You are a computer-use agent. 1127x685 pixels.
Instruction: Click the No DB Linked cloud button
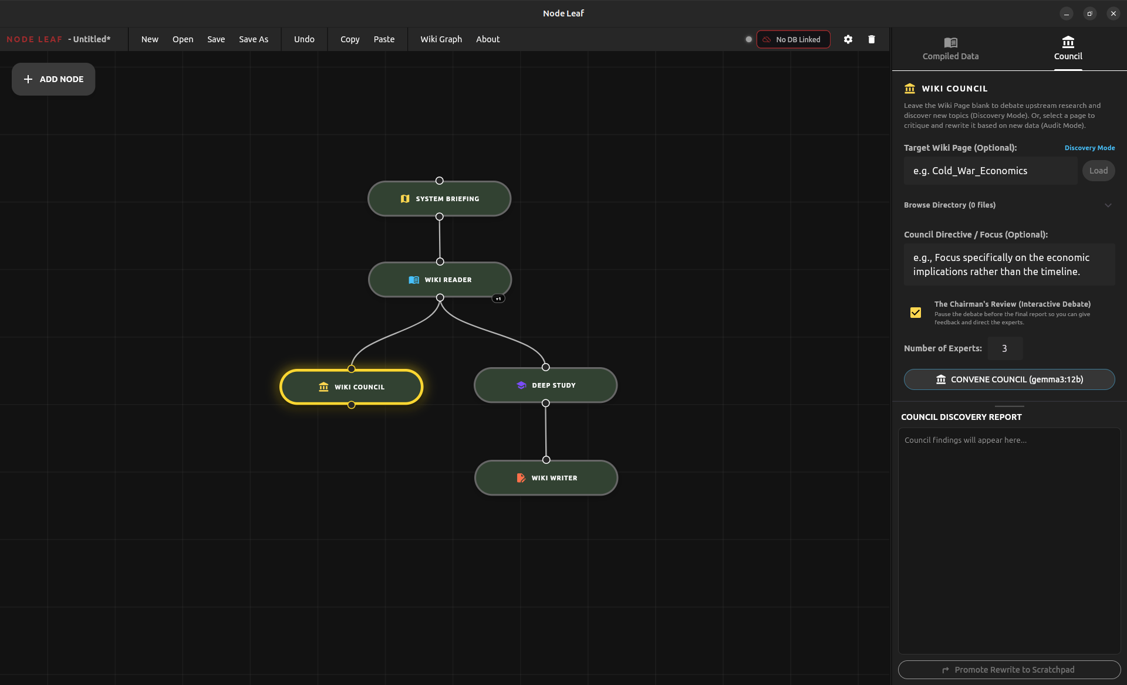[793, 39]
